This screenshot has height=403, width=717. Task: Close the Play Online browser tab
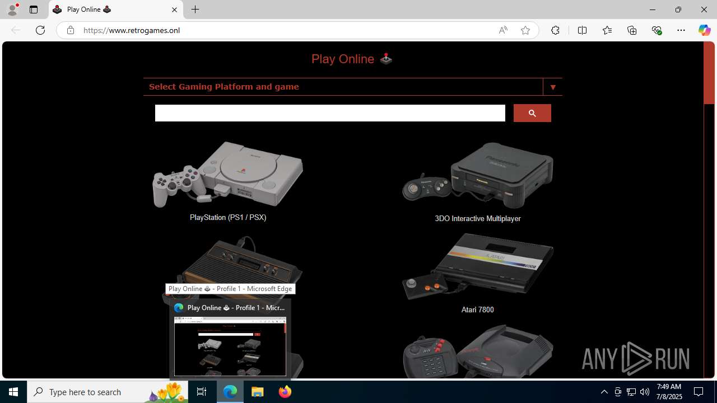(x=174, y=10)
